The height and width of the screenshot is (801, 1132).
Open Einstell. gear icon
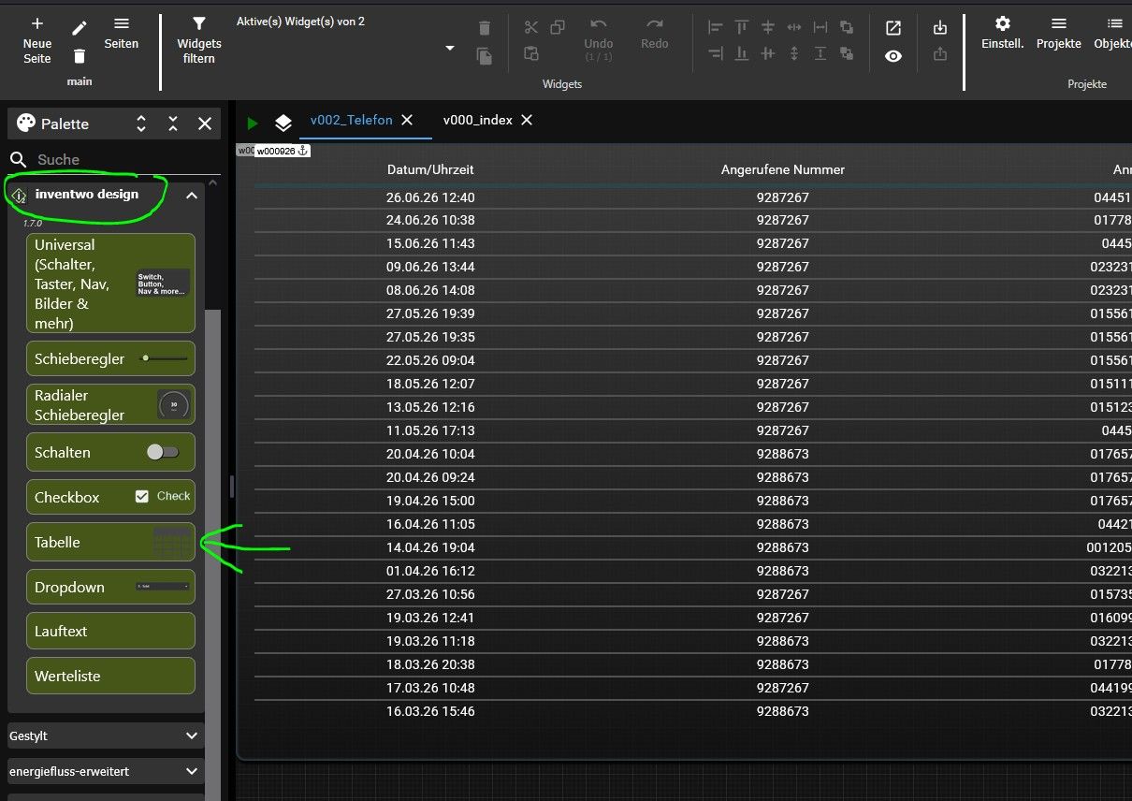[x=1002, y=23]
